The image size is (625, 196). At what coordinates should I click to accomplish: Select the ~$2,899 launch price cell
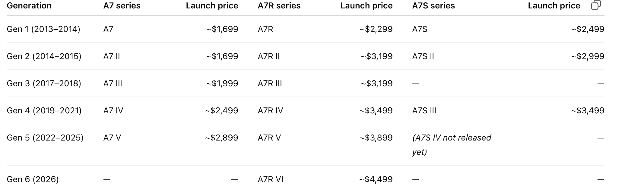221,138
